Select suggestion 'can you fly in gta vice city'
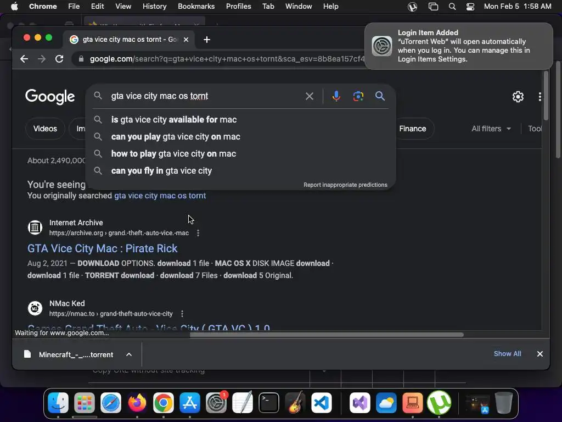Viewport: 562px width, 422px height. [x=241, y=171]
